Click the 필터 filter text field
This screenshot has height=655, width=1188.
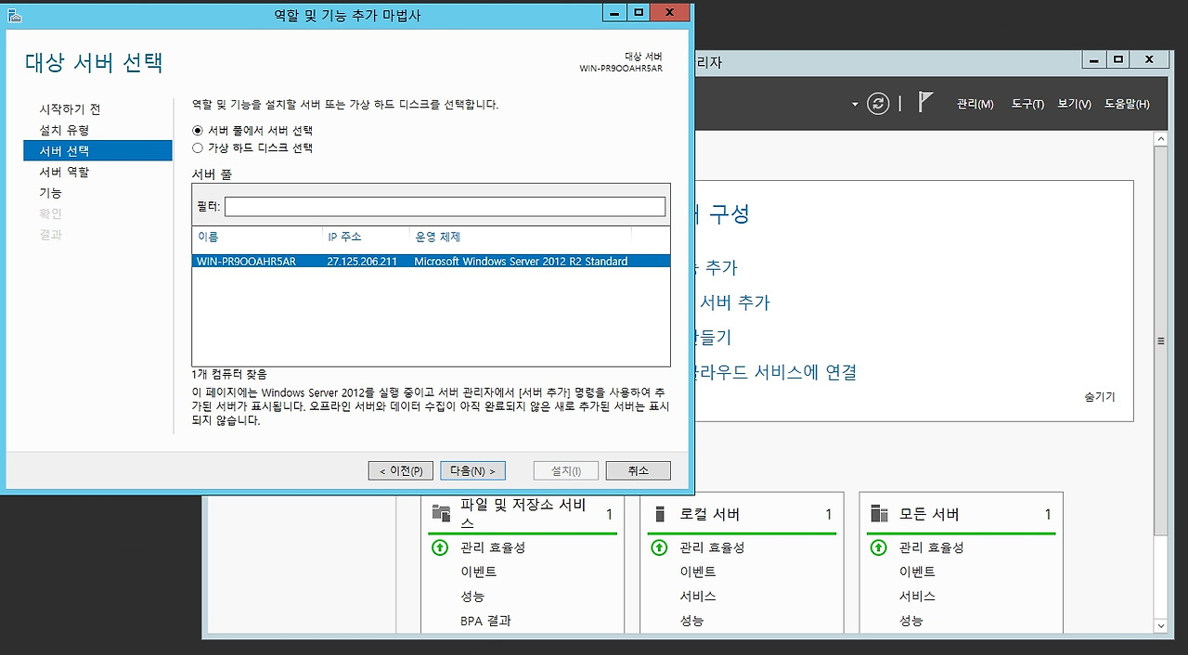pyautogui.click(x=445, y=206)
